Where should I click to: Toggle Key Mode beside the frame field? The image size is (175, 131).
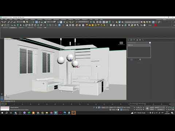tap(135, 110)
